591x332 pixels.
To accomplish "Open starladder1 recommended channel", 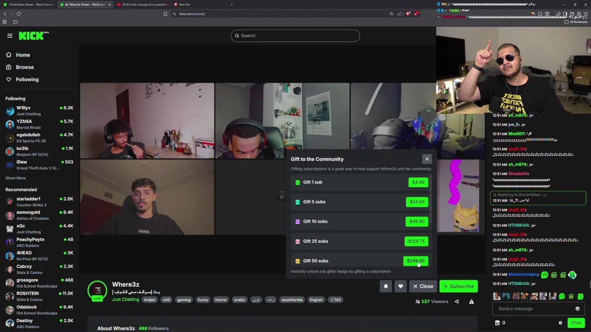I will click(39, 202).
